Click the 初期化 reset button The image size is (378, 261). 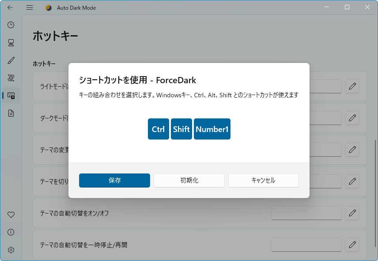click(x=189, y=180)
